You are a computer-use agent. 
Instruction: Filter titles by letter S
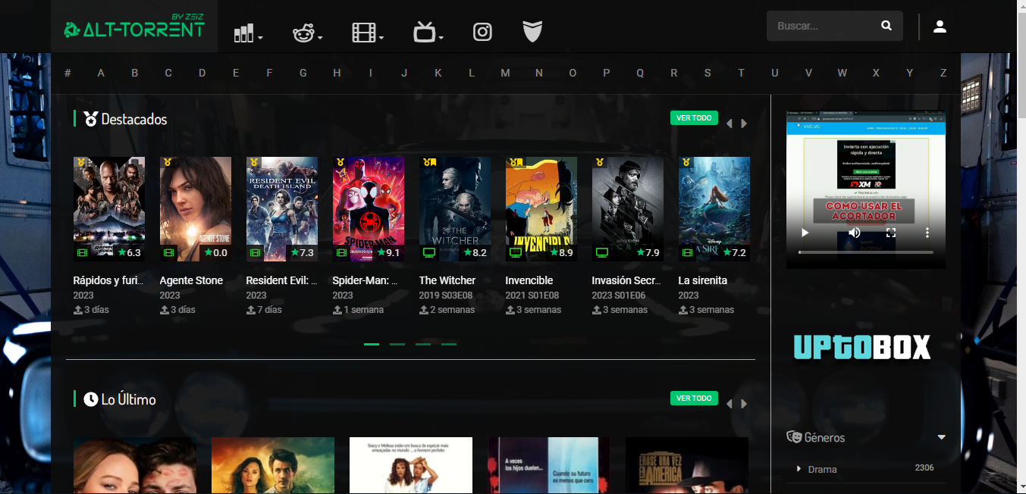(x=708, y=73)
